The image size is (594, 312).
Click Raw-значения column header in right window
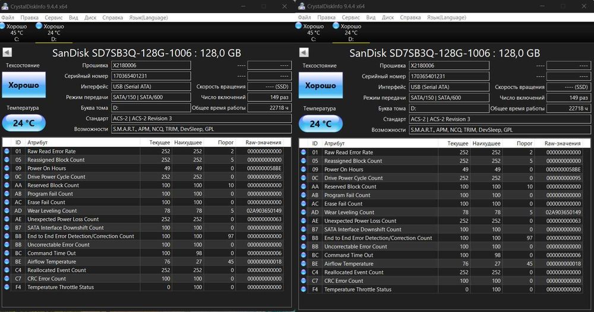(x=563, y=143)
